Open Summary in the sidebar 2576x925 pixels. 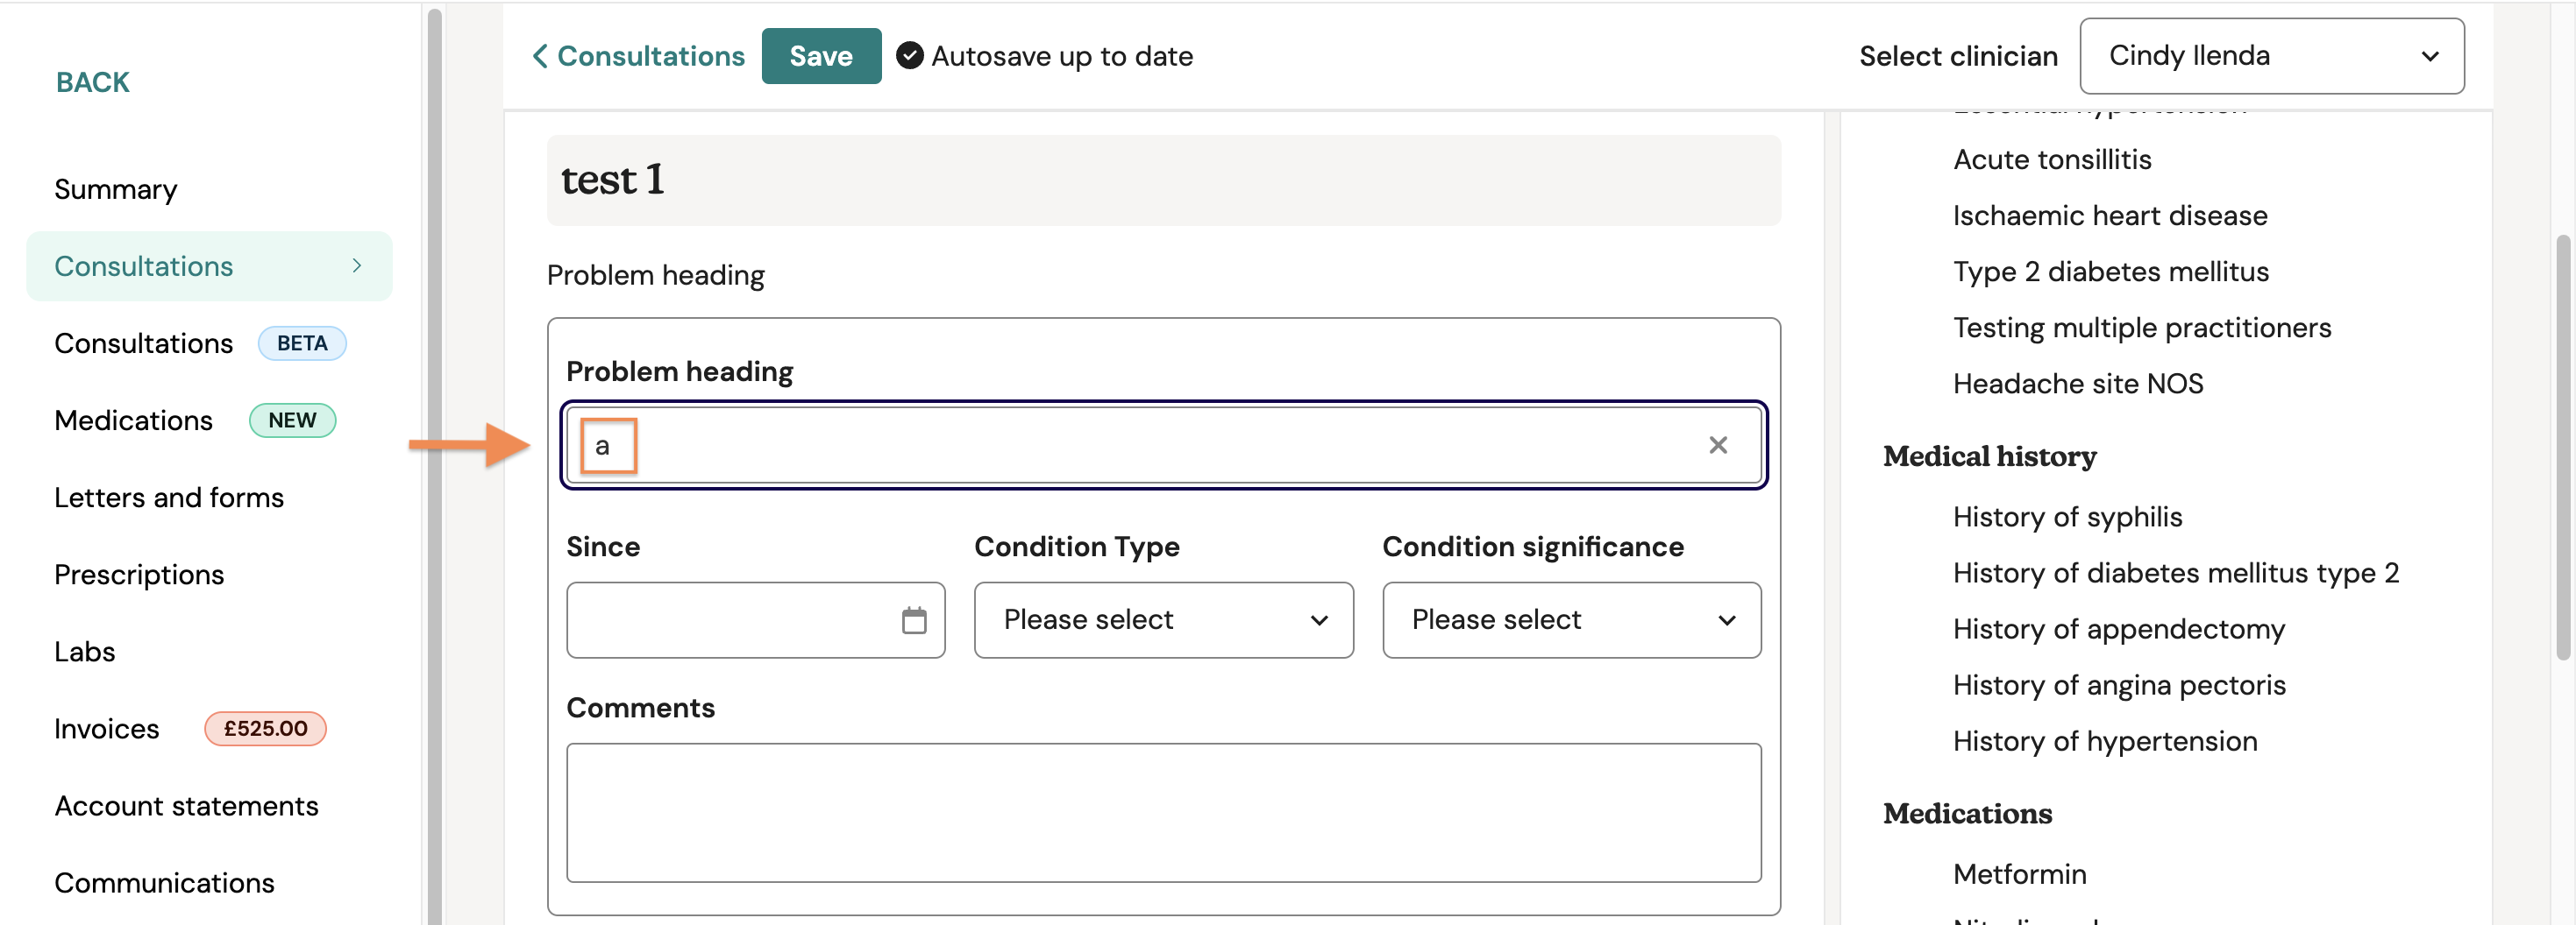(x=116, y=189)
